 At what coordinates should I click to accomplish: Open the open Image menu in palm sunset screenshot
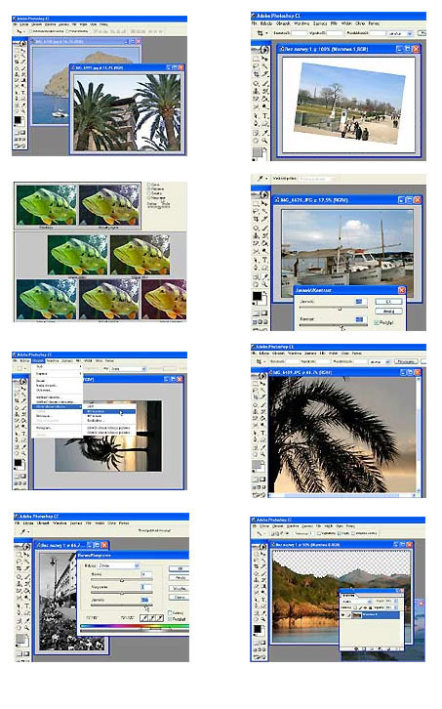[x=38, y=360]
